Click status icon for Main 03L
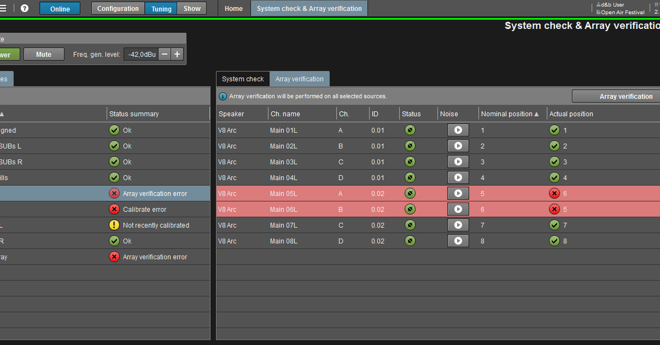This screenshot has height=345, width=660. click(410, 162)
